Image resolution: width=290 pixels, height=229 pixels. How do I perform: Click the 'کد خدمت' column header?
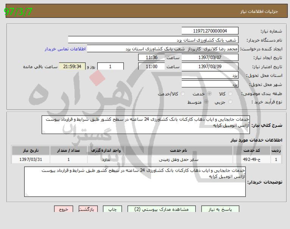[251, 151]
